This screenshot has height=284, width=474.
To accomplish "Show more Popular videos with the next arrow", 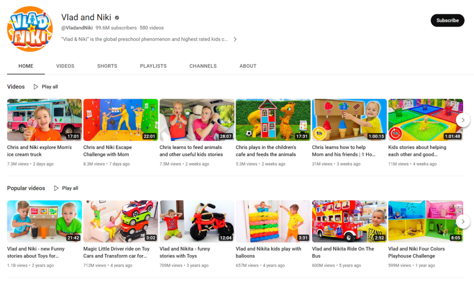I will coord(463,222).
